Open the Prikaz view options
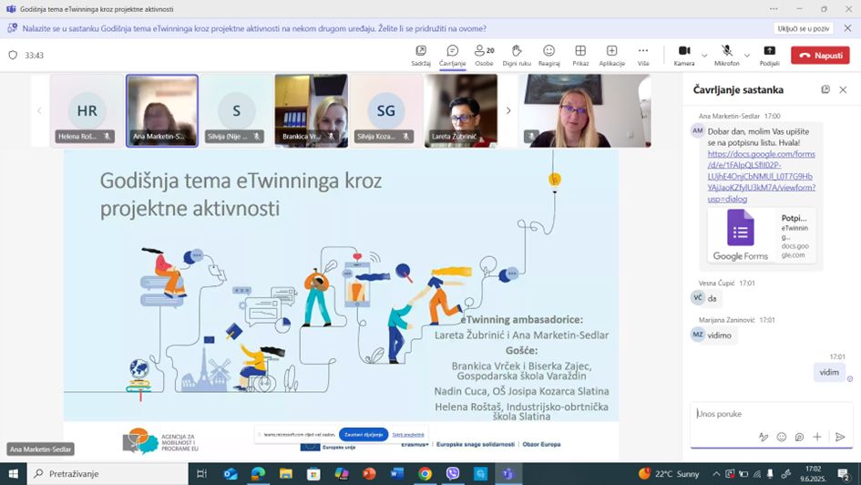The width and height of the screenshot is (861, 485). pyautogui.click(x=580, y=56)
